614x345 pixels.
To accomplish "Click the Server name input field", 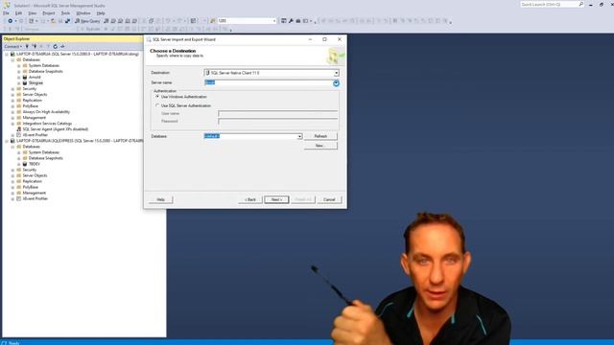I will 269,82.
